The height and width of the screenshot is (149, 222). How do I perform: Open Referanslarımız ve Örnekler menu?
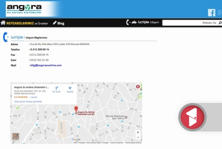click(x=27, y=24)
